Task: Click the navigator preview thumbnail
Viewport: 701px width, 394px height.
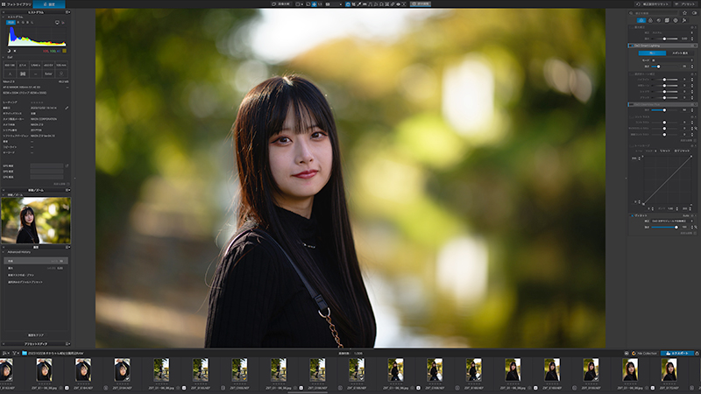Action: click(36, 221)
